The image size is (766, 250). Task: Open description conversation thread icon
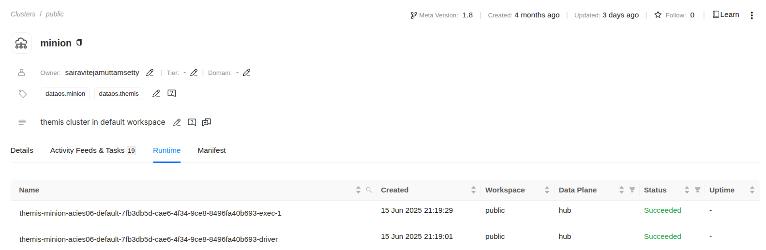[207, 122]
